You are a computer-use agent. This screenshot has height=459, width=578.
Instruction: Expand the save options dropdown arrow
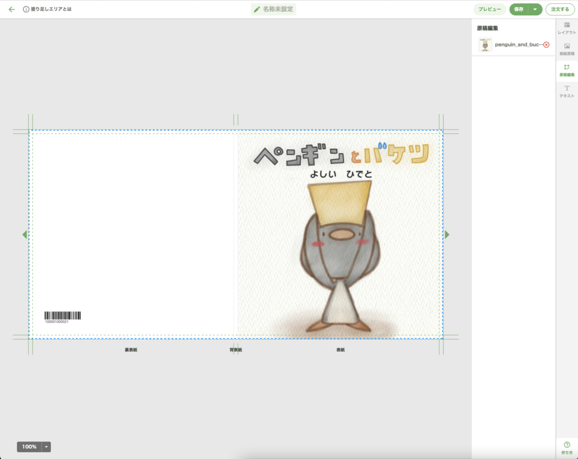[x=535, y=10]
